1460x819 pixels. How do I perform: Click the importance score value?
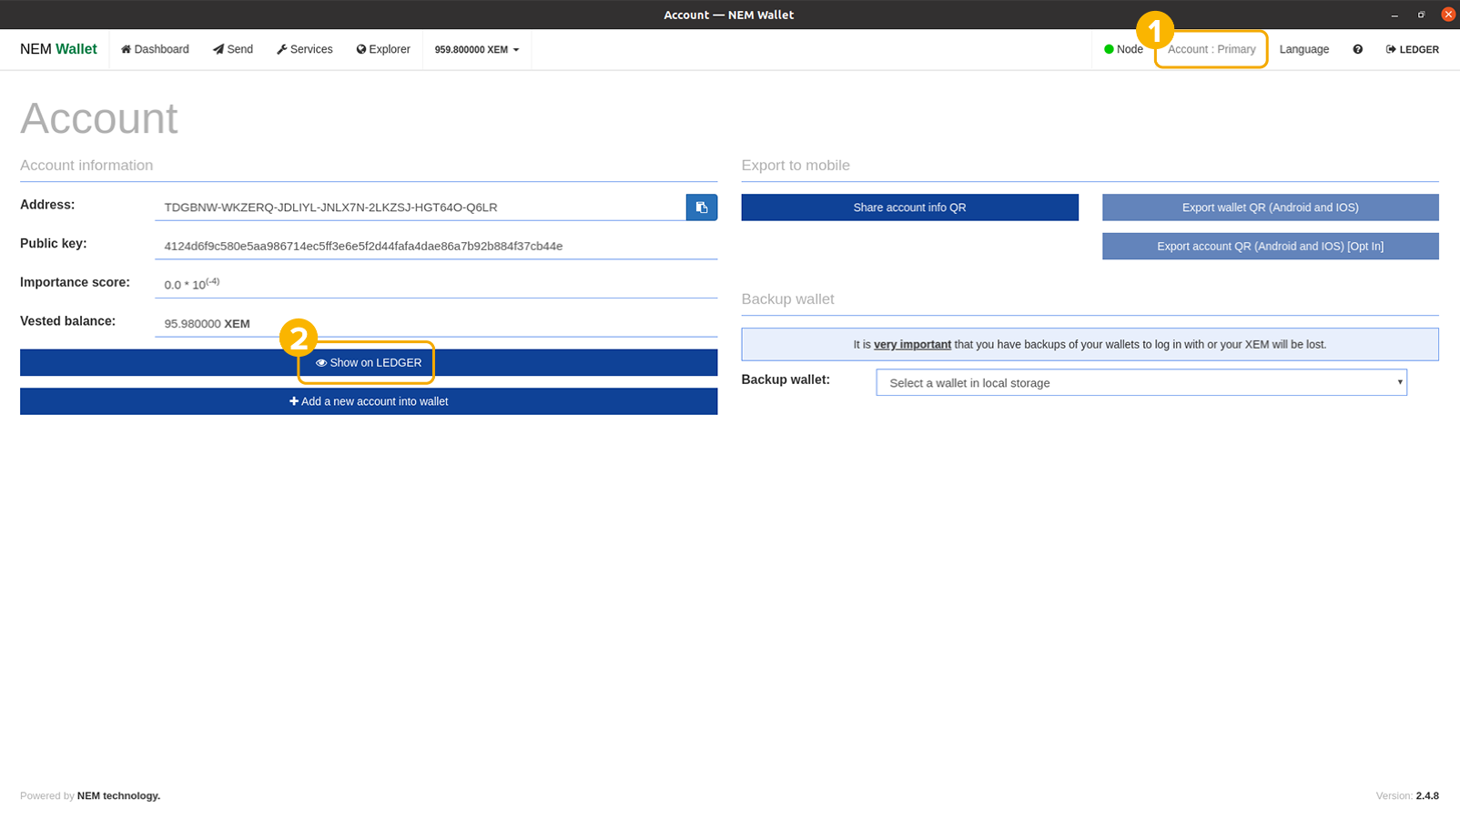[x=191, y=284]
